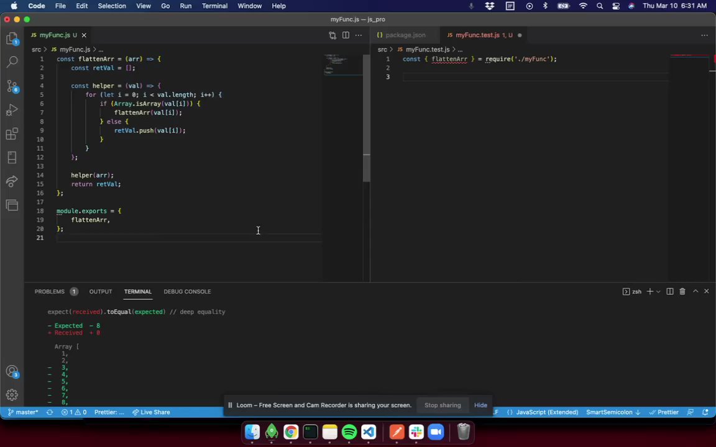
Task: Click Open Changes icon in left editor
Action: [333, 35]
